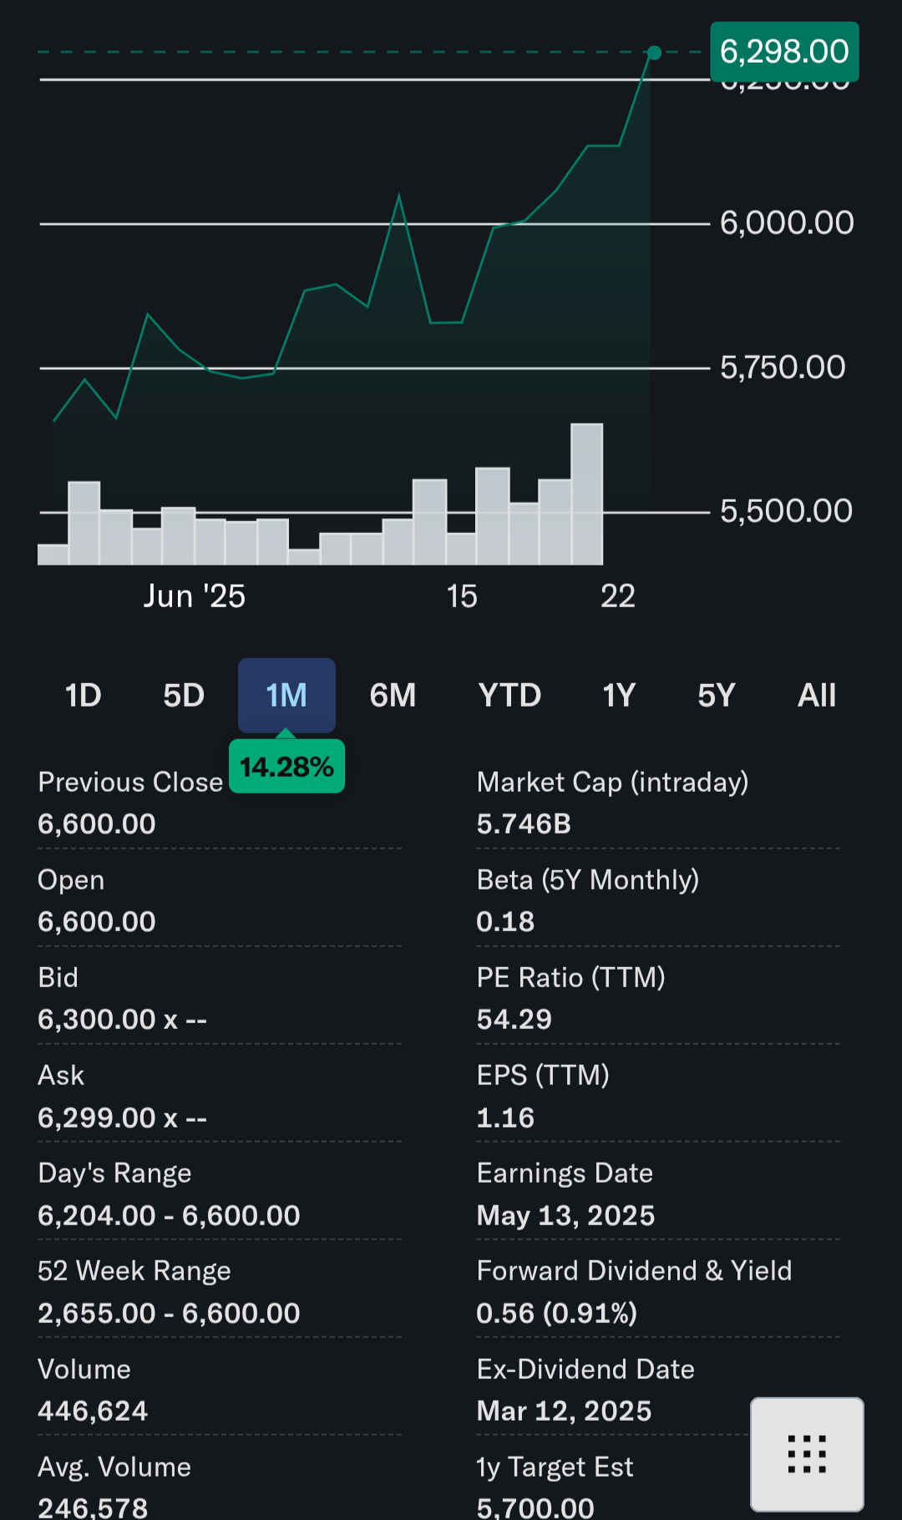Click Earnings Date May 13, 2025
902x1520 pixels.
(x=566, y=1215)
